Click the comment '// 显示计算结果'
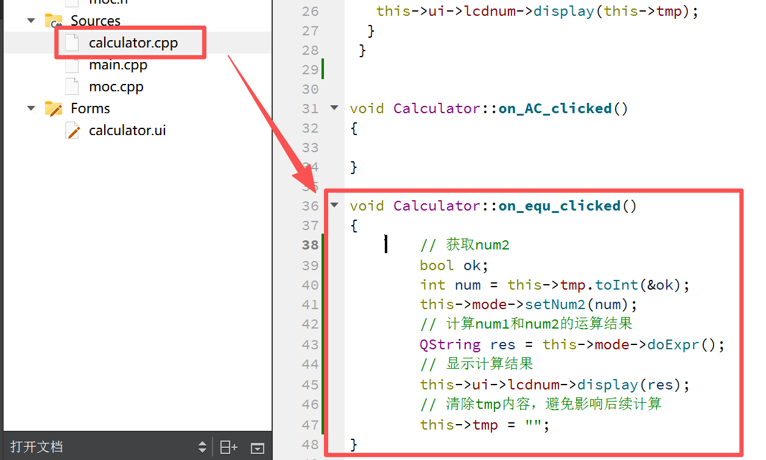766x460 pixels. pos(476,364)
